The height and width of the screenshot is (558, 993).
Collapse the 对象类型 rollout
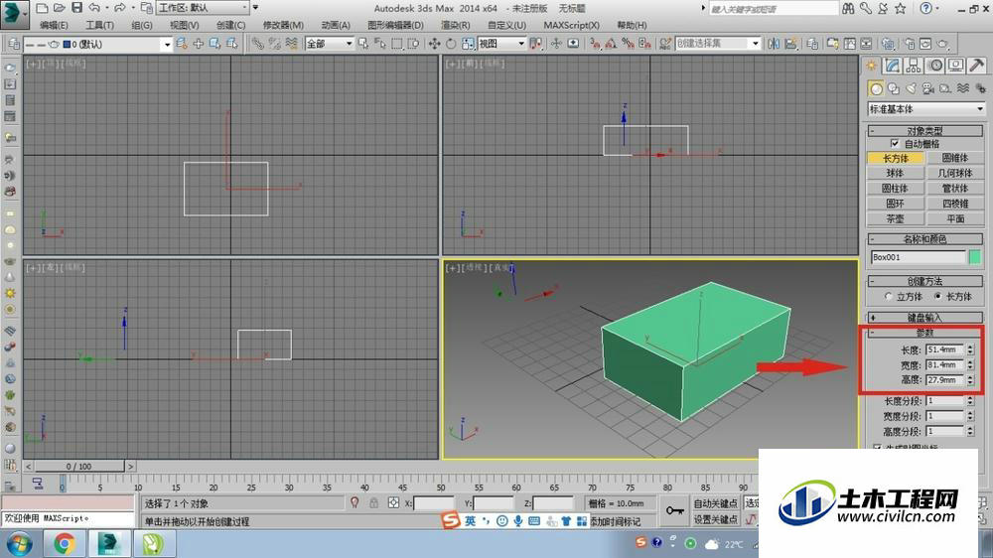[924, 131]
